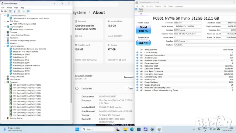Expand Mice and other pointing devices

coord(5,41)
